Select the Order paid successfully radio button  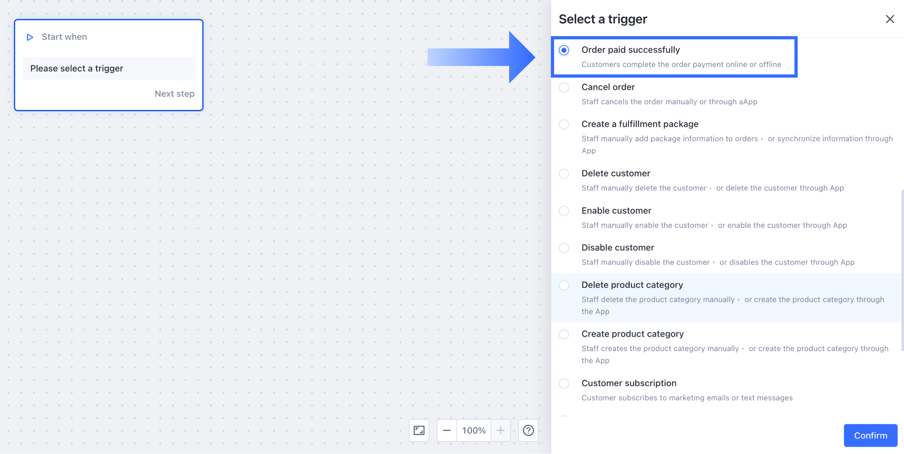tap(564, 50)
